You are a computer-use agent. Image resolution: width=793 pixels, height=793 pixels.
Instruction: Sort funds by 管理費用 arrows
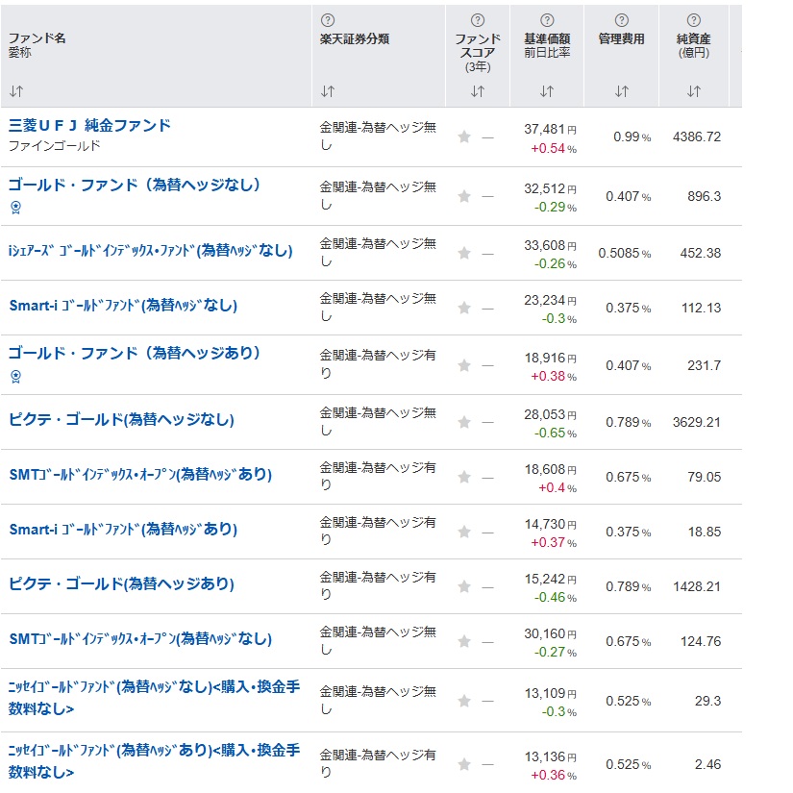[622, 91]
